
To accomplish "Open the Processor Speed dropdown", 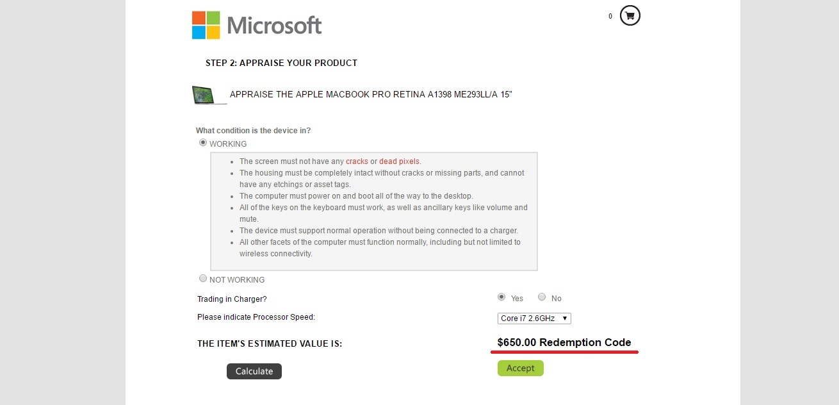I will click(534, 318).
